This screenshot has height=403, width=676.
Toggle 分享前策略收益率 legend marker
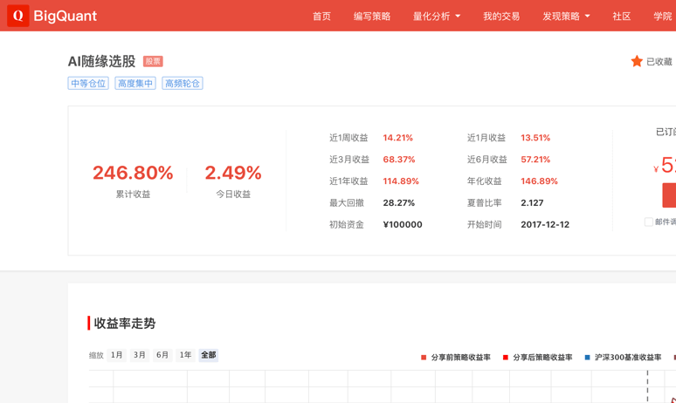[424, 358]
